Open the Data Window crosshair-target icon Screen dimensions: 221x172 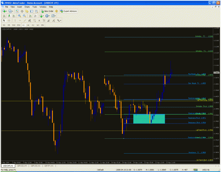(22, 11)
